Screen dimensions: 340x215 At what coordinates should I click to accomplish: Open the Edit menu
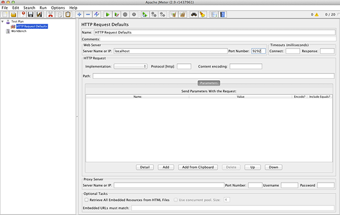click(15, 7)
